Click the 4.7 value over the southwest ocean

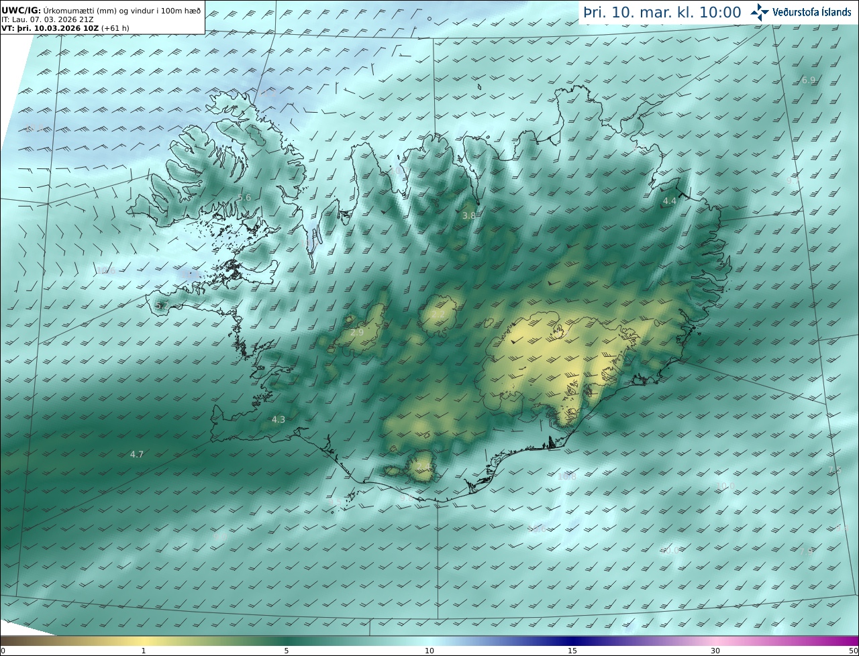[x=137, y=454]
